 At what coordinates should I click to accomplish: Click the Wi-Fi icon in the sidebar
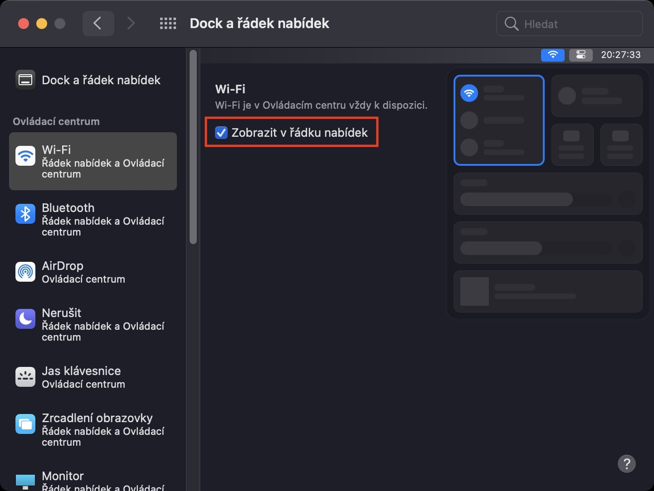pos(25,156)
